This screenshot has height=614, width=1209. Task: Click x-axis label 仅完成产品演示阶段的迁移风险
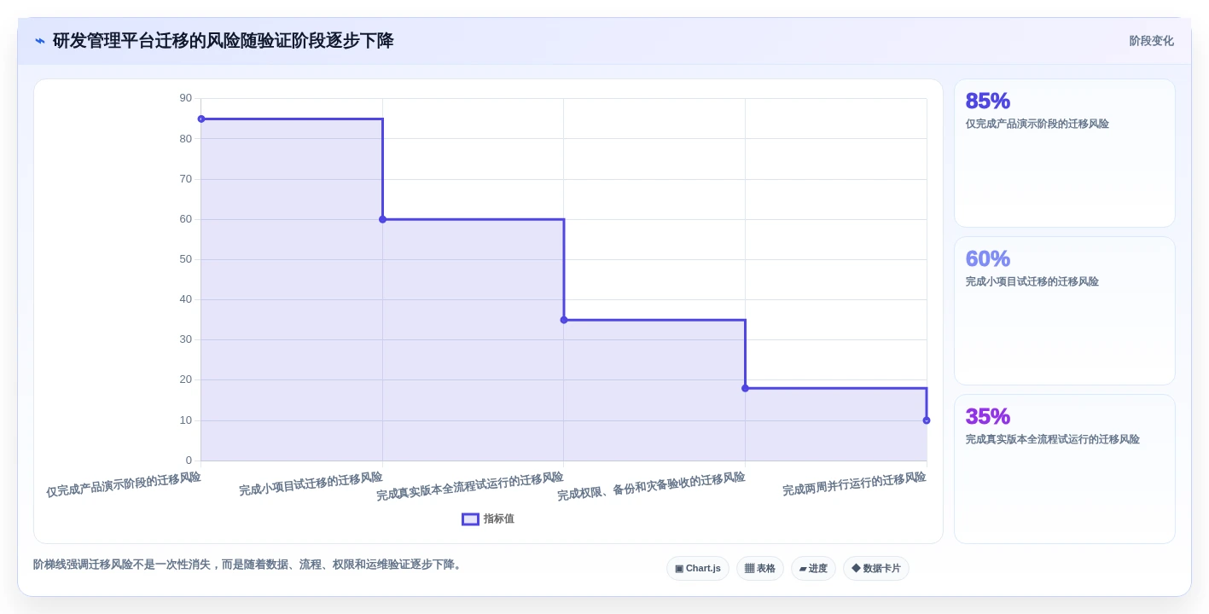pyautogui.click(x=124, y=484)
